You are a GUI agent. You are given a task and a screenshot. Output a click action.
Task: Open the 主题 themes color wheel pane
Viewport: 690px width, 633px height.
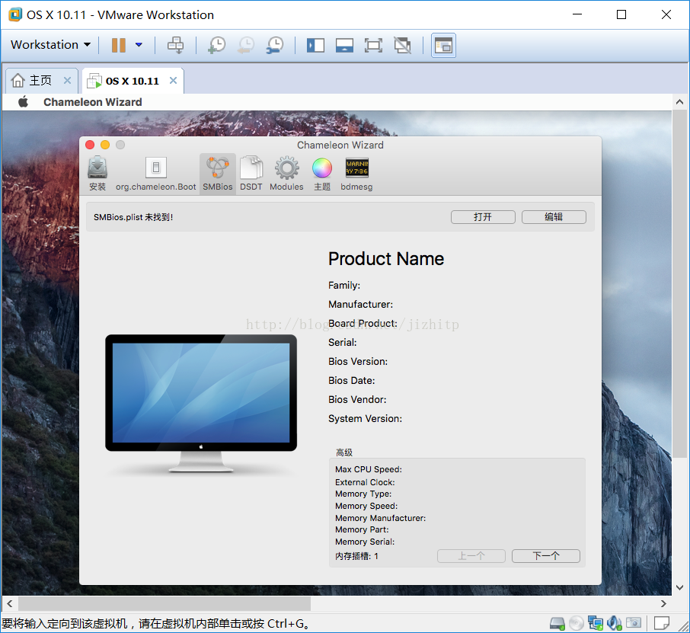pos(322,174)
